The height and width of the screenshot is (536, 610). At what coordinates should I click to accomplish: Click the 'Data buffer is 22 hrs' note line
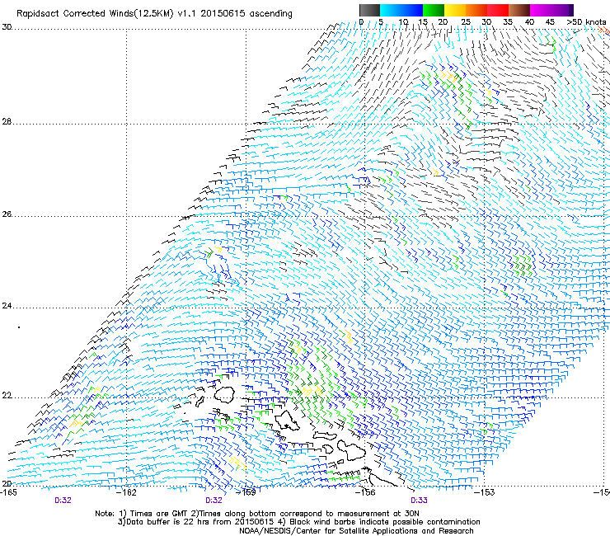pyautogui.click(x=298, y=522)
